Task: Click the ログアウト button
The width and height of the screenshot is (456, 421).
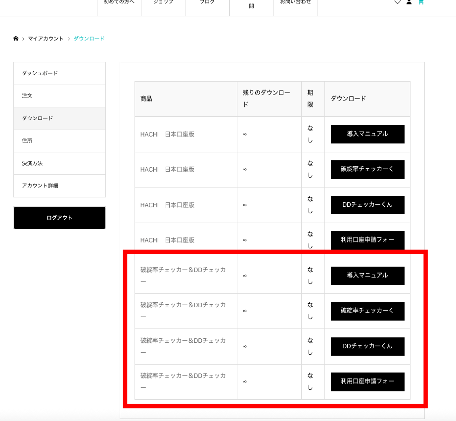Action: (x=59, y=218)
